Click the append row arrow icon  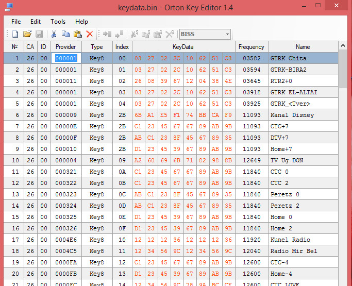(119, 34)
